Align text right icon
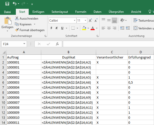The image size is (154, 125). [x=114, y=28]
